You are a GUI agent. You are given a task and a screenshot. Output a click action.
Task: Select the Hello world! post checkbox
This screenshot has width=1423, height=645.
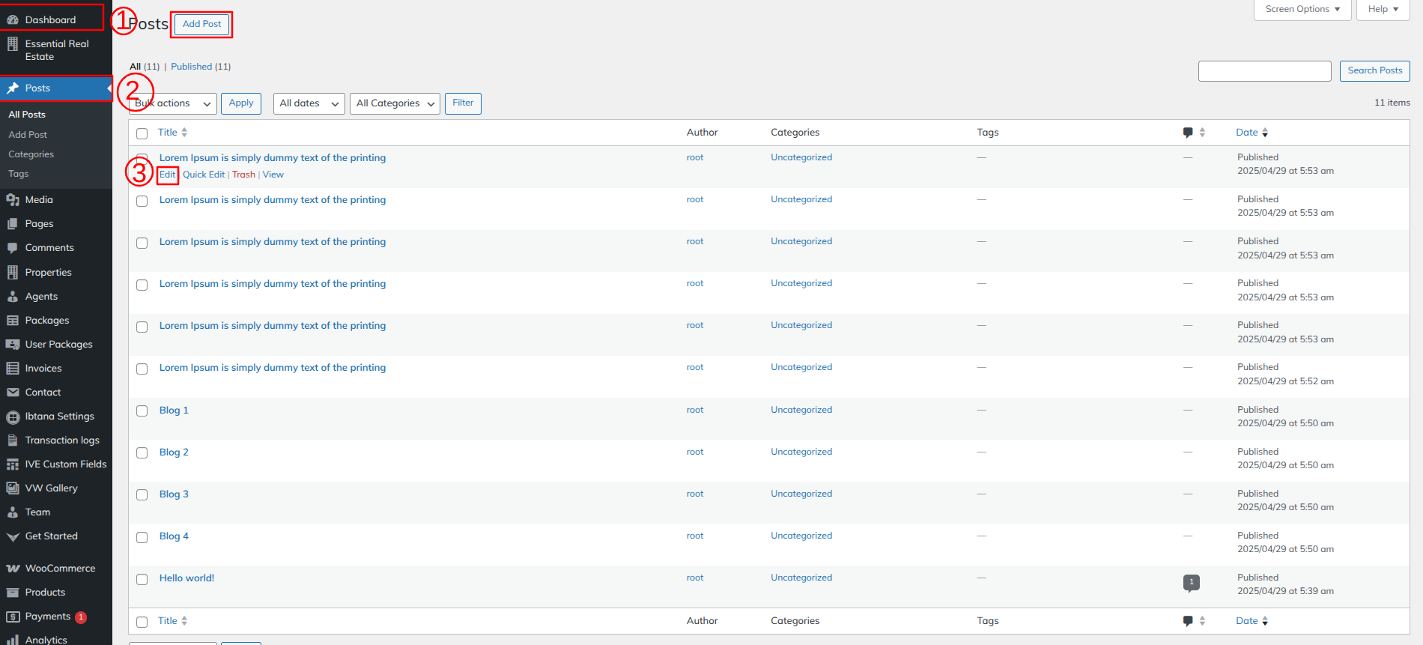[x=142, y=579]
